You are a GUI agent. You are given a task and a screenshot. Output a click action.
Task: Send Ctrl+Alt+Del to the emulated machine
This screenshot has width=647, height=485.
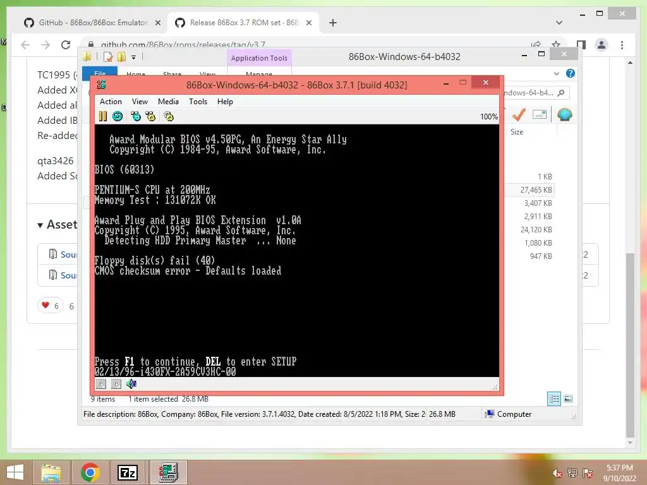(136, 116)
